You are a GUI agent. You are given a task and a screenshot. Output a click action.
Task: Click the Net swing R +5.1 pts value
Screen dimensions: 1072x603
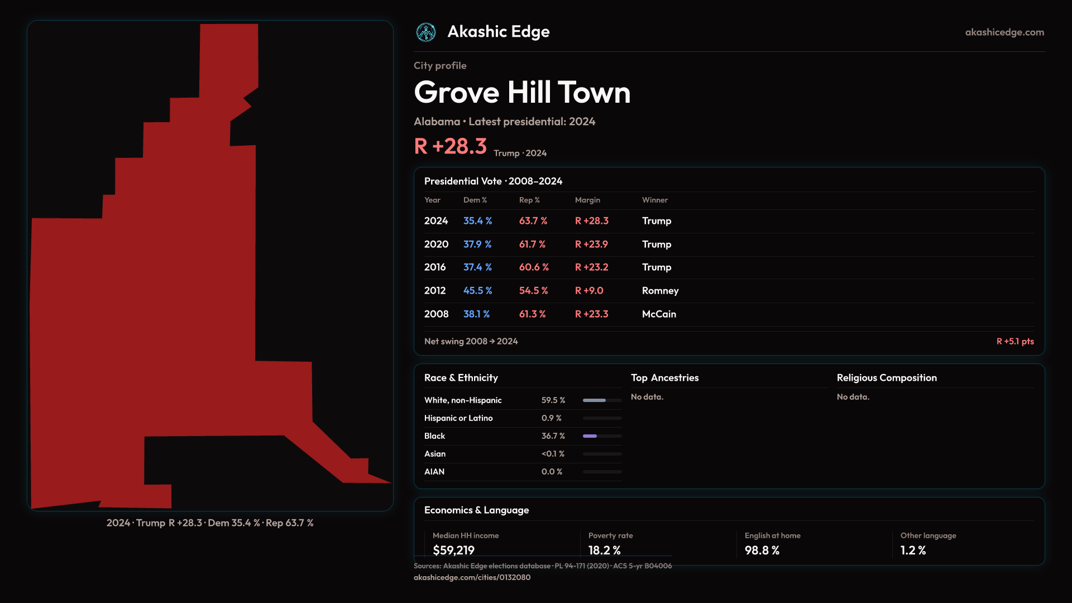pyautogui.click(x=1014, y=341)
